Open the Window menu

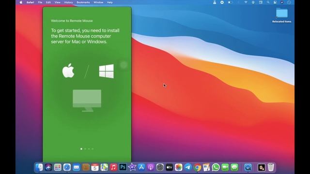click(98, 2)
